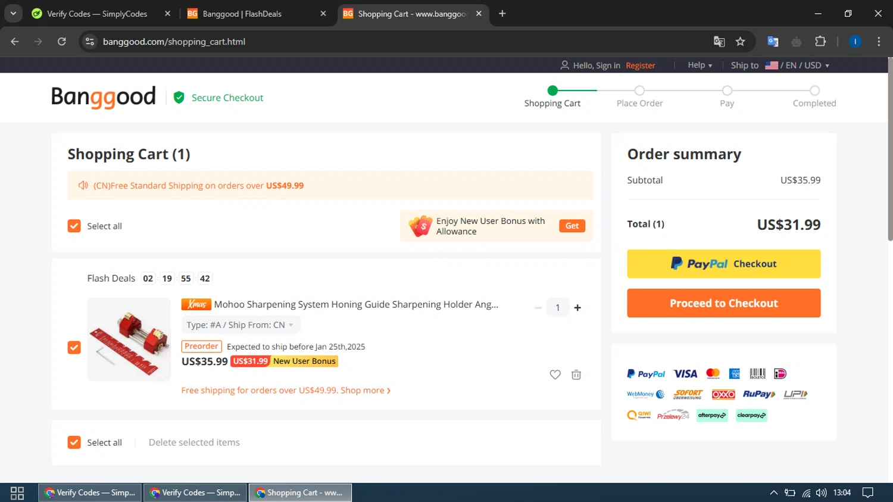Go back to the previous page
This screenshot has width=893, height=502.
click(15, 41)
